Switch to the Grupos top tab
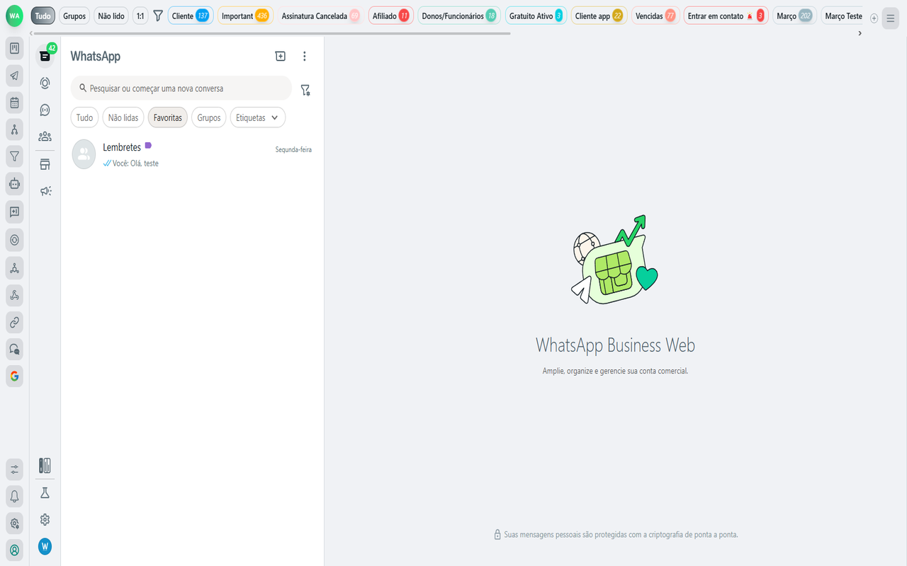 74,16
